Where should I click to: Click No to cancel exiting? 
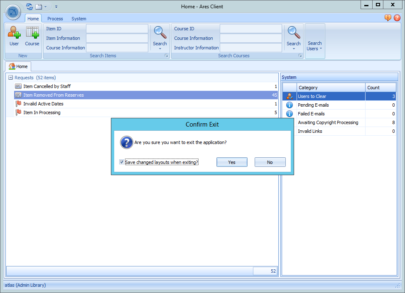pyautogui.click(x=270, y=162)
